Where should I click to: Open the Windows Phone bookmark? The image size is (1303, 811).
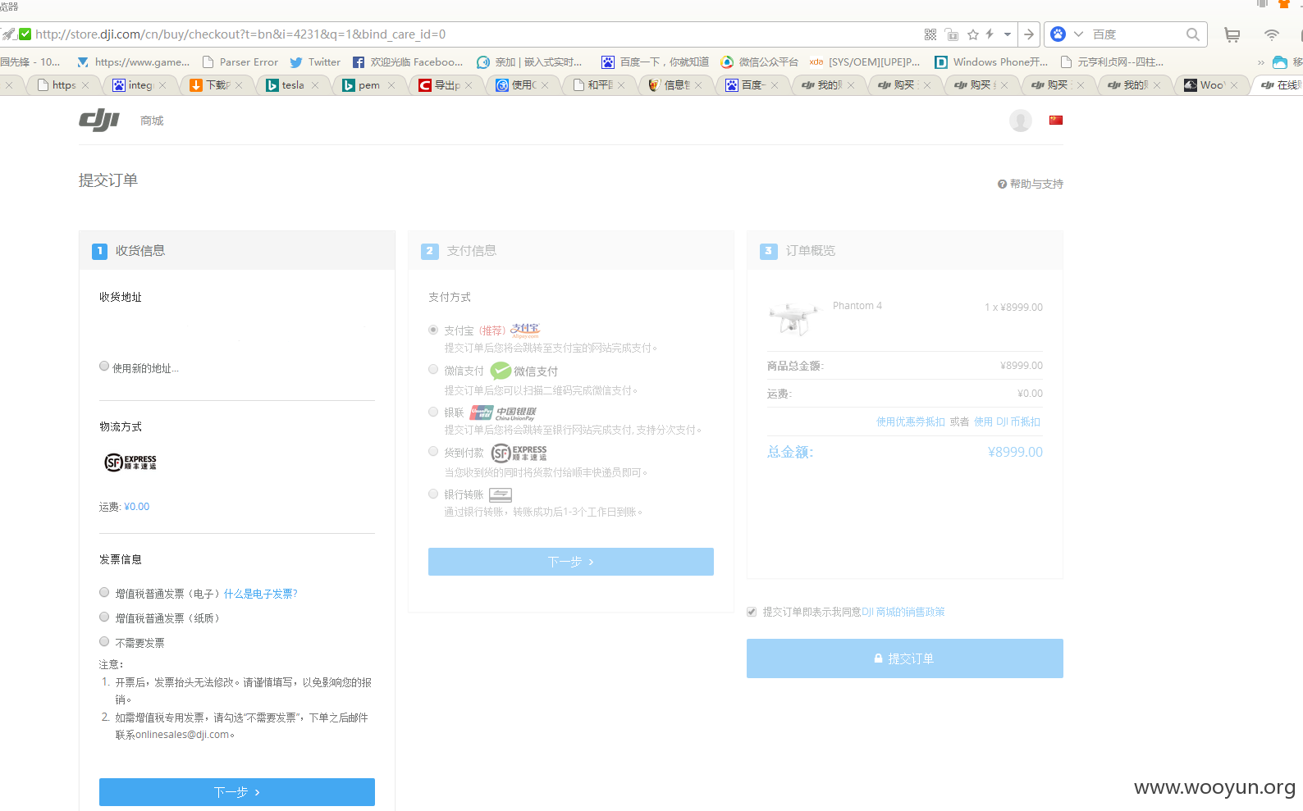coord(991,62)
